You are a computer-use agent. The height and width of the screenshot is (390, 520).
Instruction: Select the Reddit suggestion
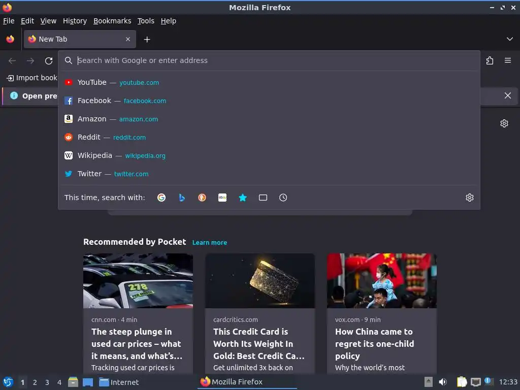coord(269,137)
